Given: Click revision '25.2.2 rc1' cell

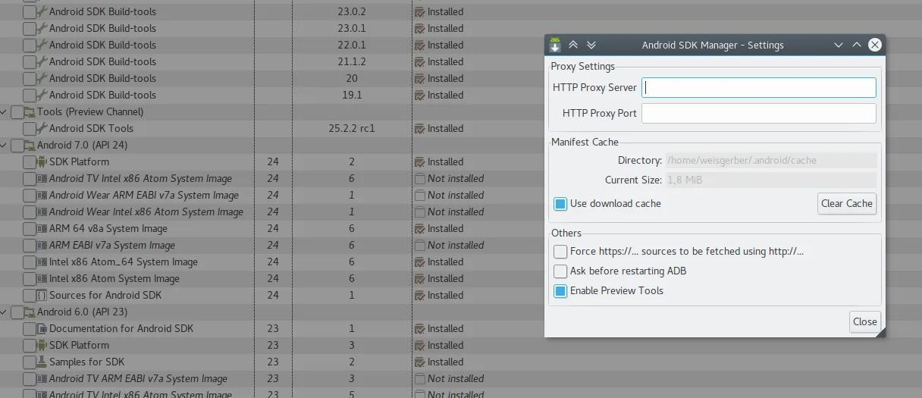Looking at the screenshot, I should pyautogui.click(x=352, y=128).
